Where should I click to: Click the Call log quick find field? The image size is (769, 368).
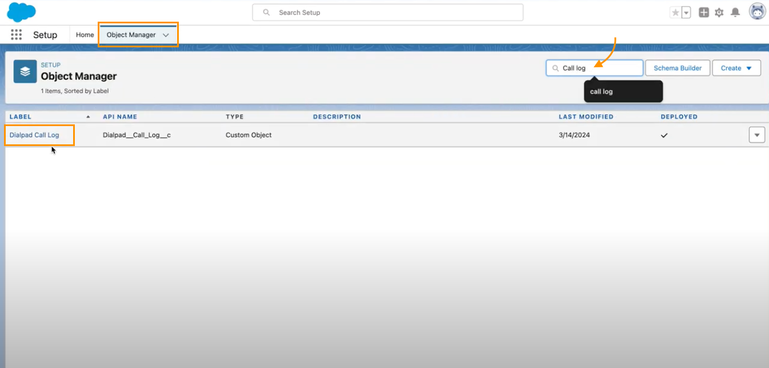pyautogui.click(x=595, y=68)
